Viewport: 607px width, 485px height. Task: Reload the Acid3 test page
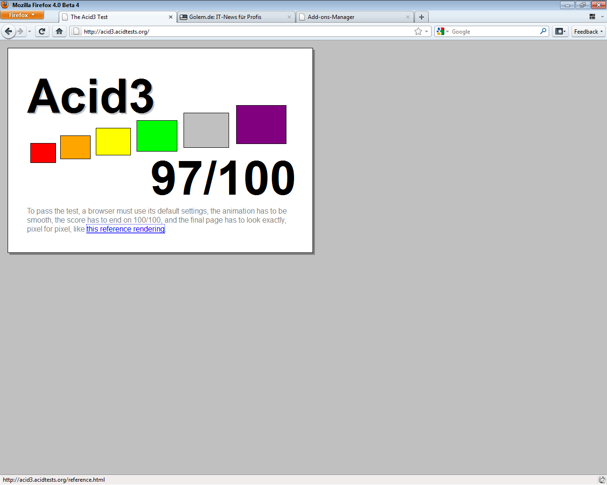42,31
